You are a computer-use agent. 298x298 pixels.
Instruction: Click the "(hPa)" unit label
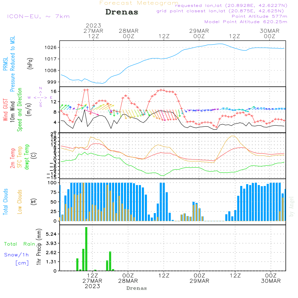pyautogui.click(x=30, y=63)
